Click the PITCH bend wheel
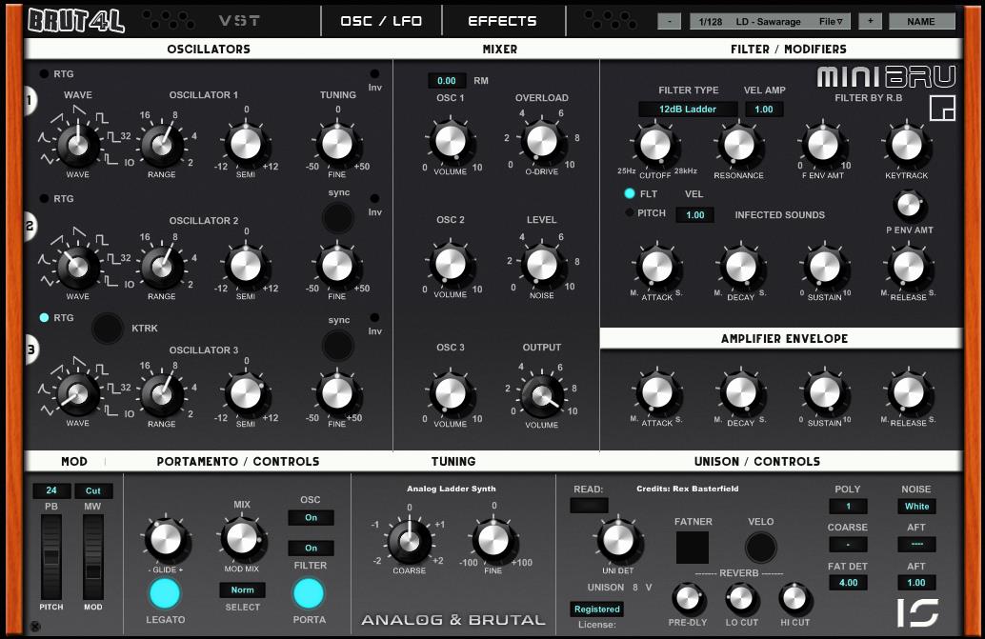The height and width of the screenshot is (639, 985). coord(51,557)
